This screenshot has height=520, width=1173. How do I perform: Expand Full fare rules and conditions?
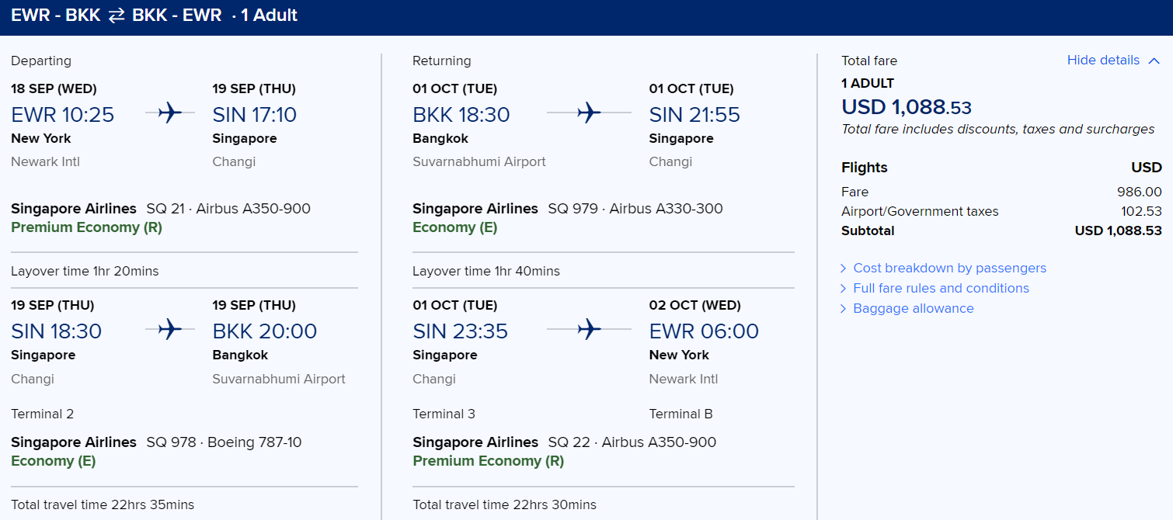941,288
